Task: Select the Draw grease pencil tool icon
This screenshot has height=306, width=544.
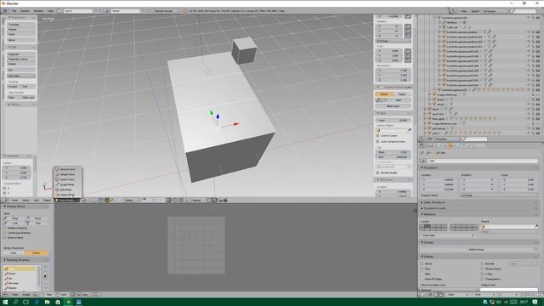Action: (6, 218)
